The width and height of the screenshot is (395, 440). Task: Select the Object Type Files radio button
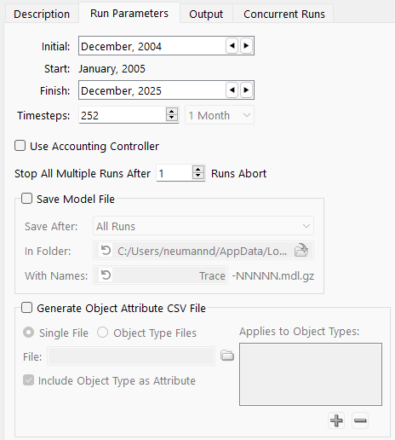point(102,333)
